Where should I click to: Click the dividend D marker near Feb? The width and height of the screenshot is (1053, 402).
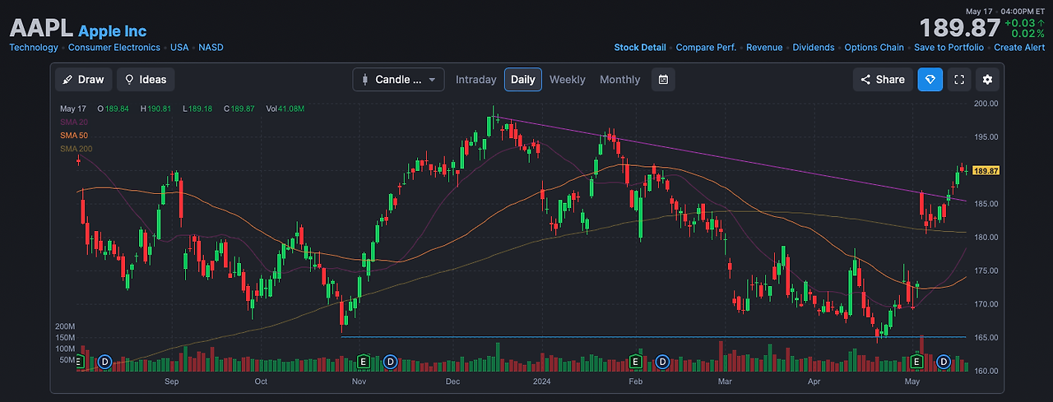pos(662,362)
